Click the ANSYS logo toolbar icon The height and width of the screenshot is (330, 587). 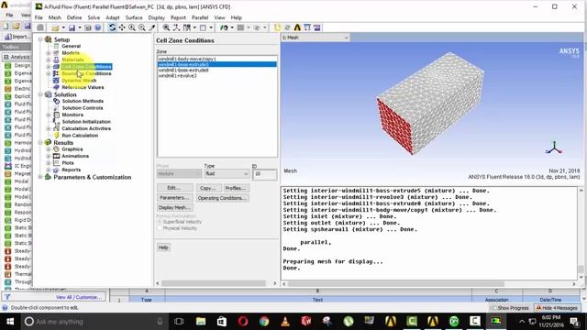pos(297,27)
